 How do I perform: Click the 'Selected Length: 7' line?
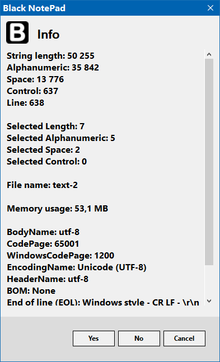[46, 126]
